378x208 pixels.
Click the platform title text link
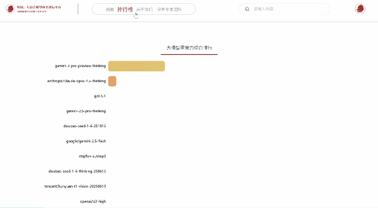point(39,9)
